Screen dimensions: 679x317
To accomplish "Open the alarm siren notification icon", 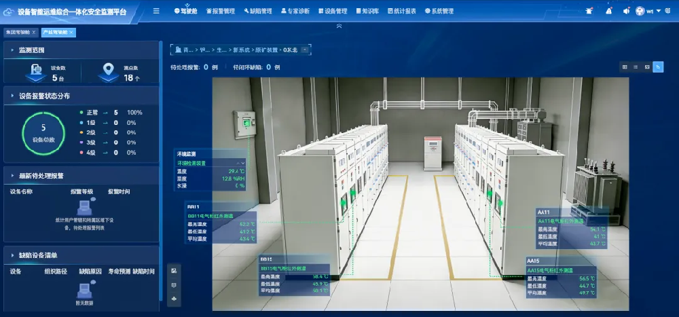I will pyautogui.click(x=589, y=12).
